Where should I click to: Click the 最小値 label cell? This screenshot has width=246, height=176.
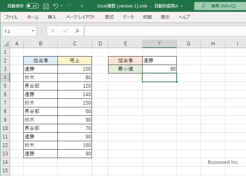[x=125, y=69]
